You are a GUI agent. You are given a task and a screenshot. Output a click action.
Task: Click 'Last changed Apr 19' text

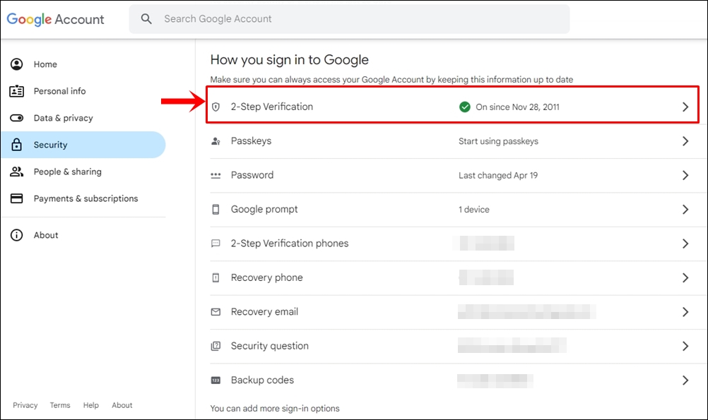tap(498, 176)
